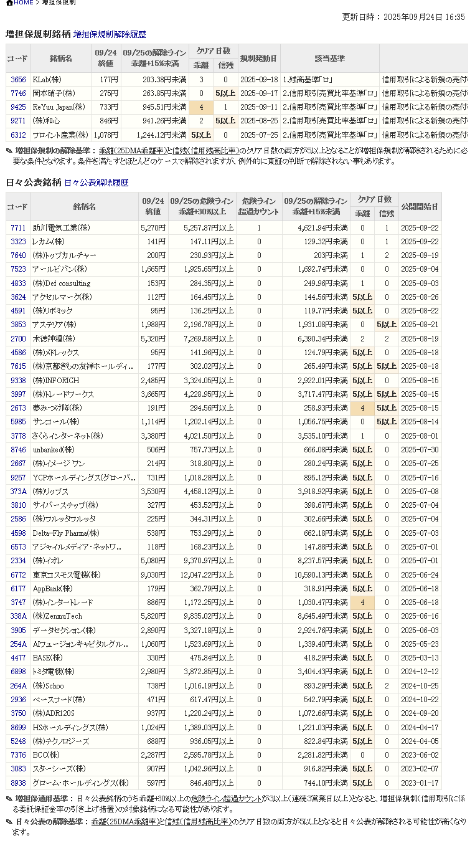Select stock code 7746 link
Viewport: 475px width, 843px height.
18,93
